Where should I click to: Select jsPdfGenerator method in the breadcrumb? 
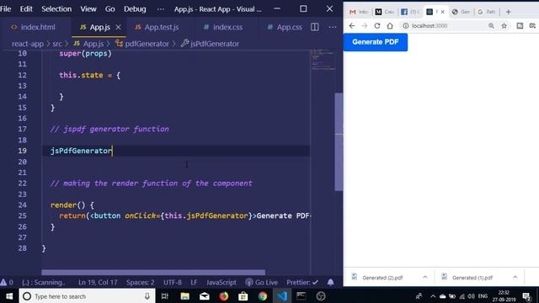(x=210, y=44)
